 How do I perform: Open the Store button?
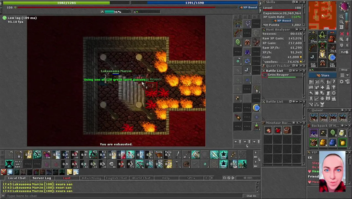322,75
